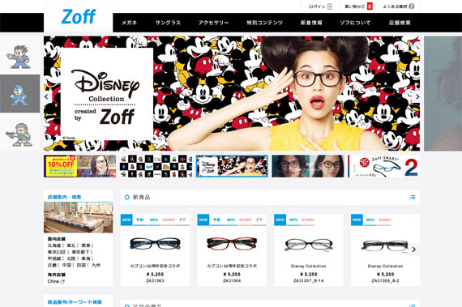Click NEW badge on ZA31058_B-2 product
The image size is (462, 307).
click(357, 220)
